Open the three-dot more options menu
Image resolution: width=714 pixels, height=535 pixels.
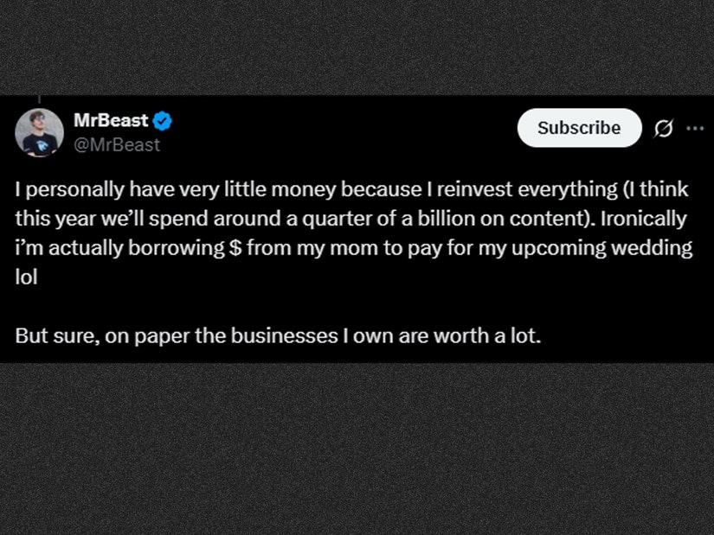click(695, 128)
